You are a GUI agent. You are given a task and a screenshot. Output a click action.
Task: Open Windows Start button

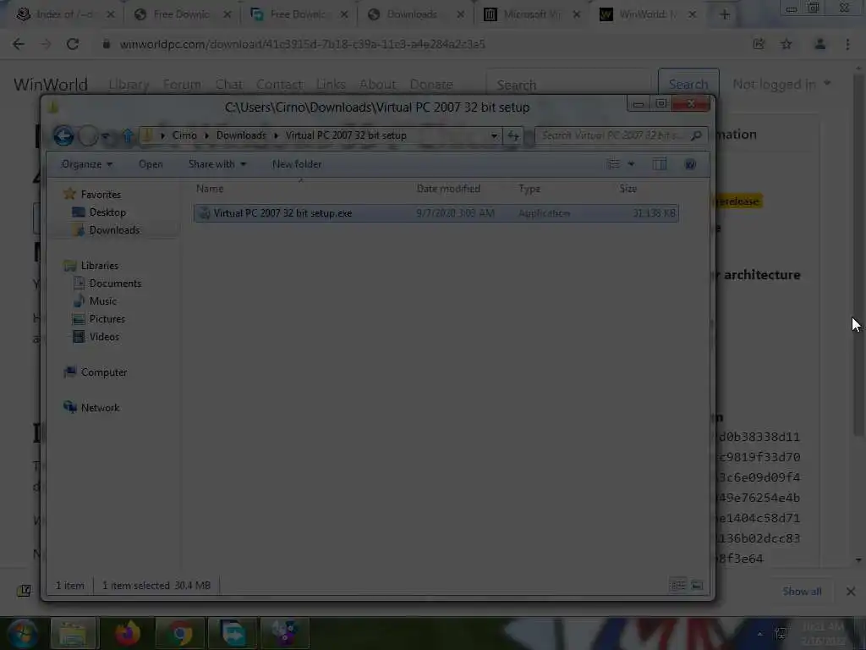point(23,633)
